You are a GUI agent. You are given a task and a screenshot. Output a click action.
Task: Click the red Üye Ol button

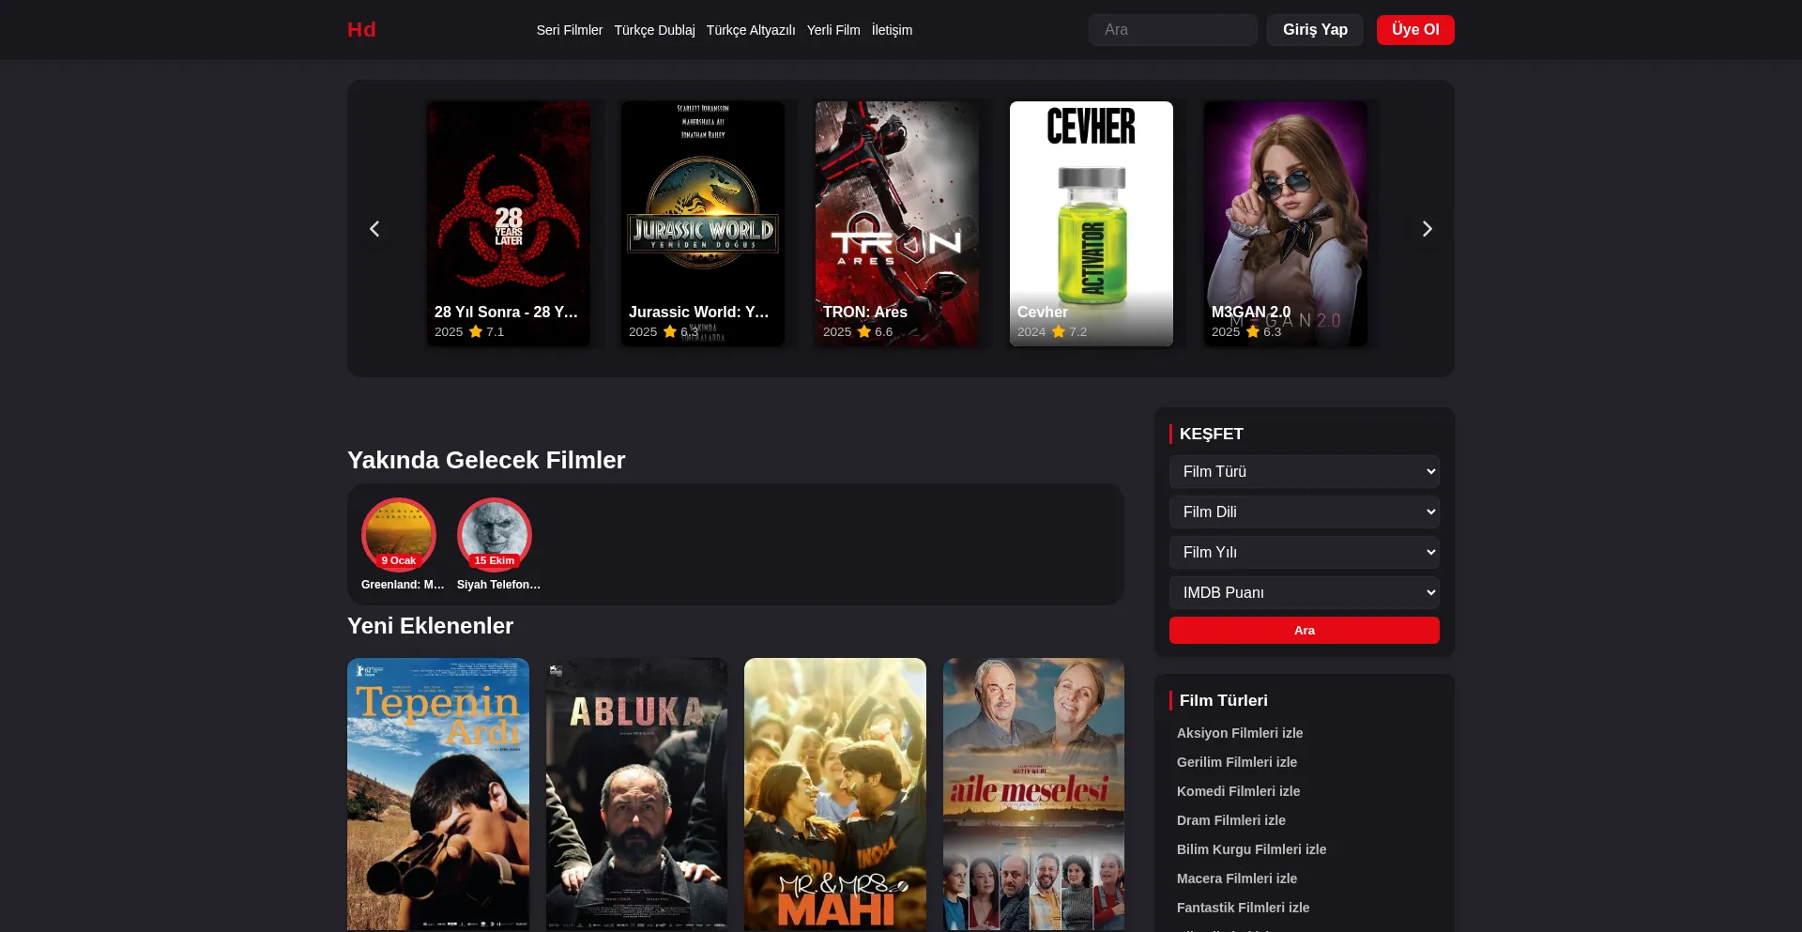pos(1415,30)
